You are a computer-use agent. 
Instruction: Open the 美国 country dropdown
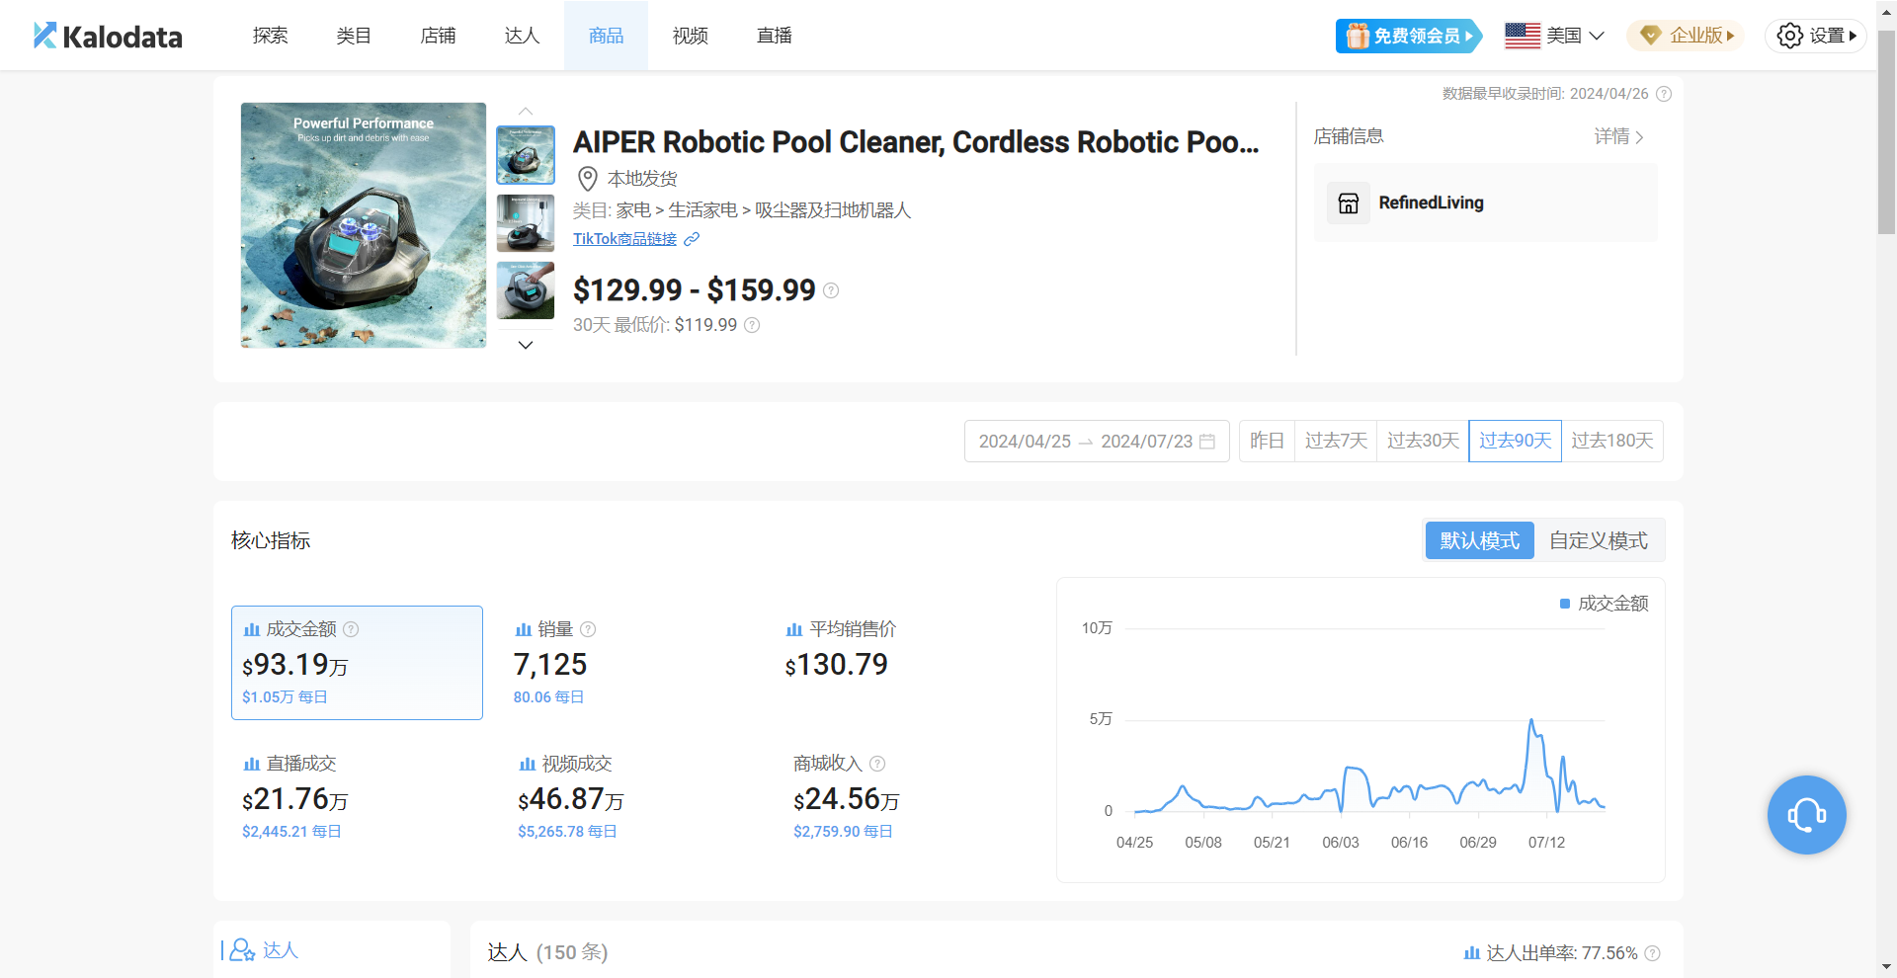click(x=1554, y=36)
